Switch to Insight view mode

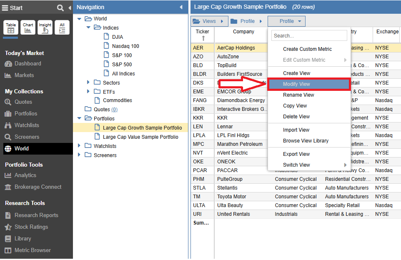[x=45, y=27]
